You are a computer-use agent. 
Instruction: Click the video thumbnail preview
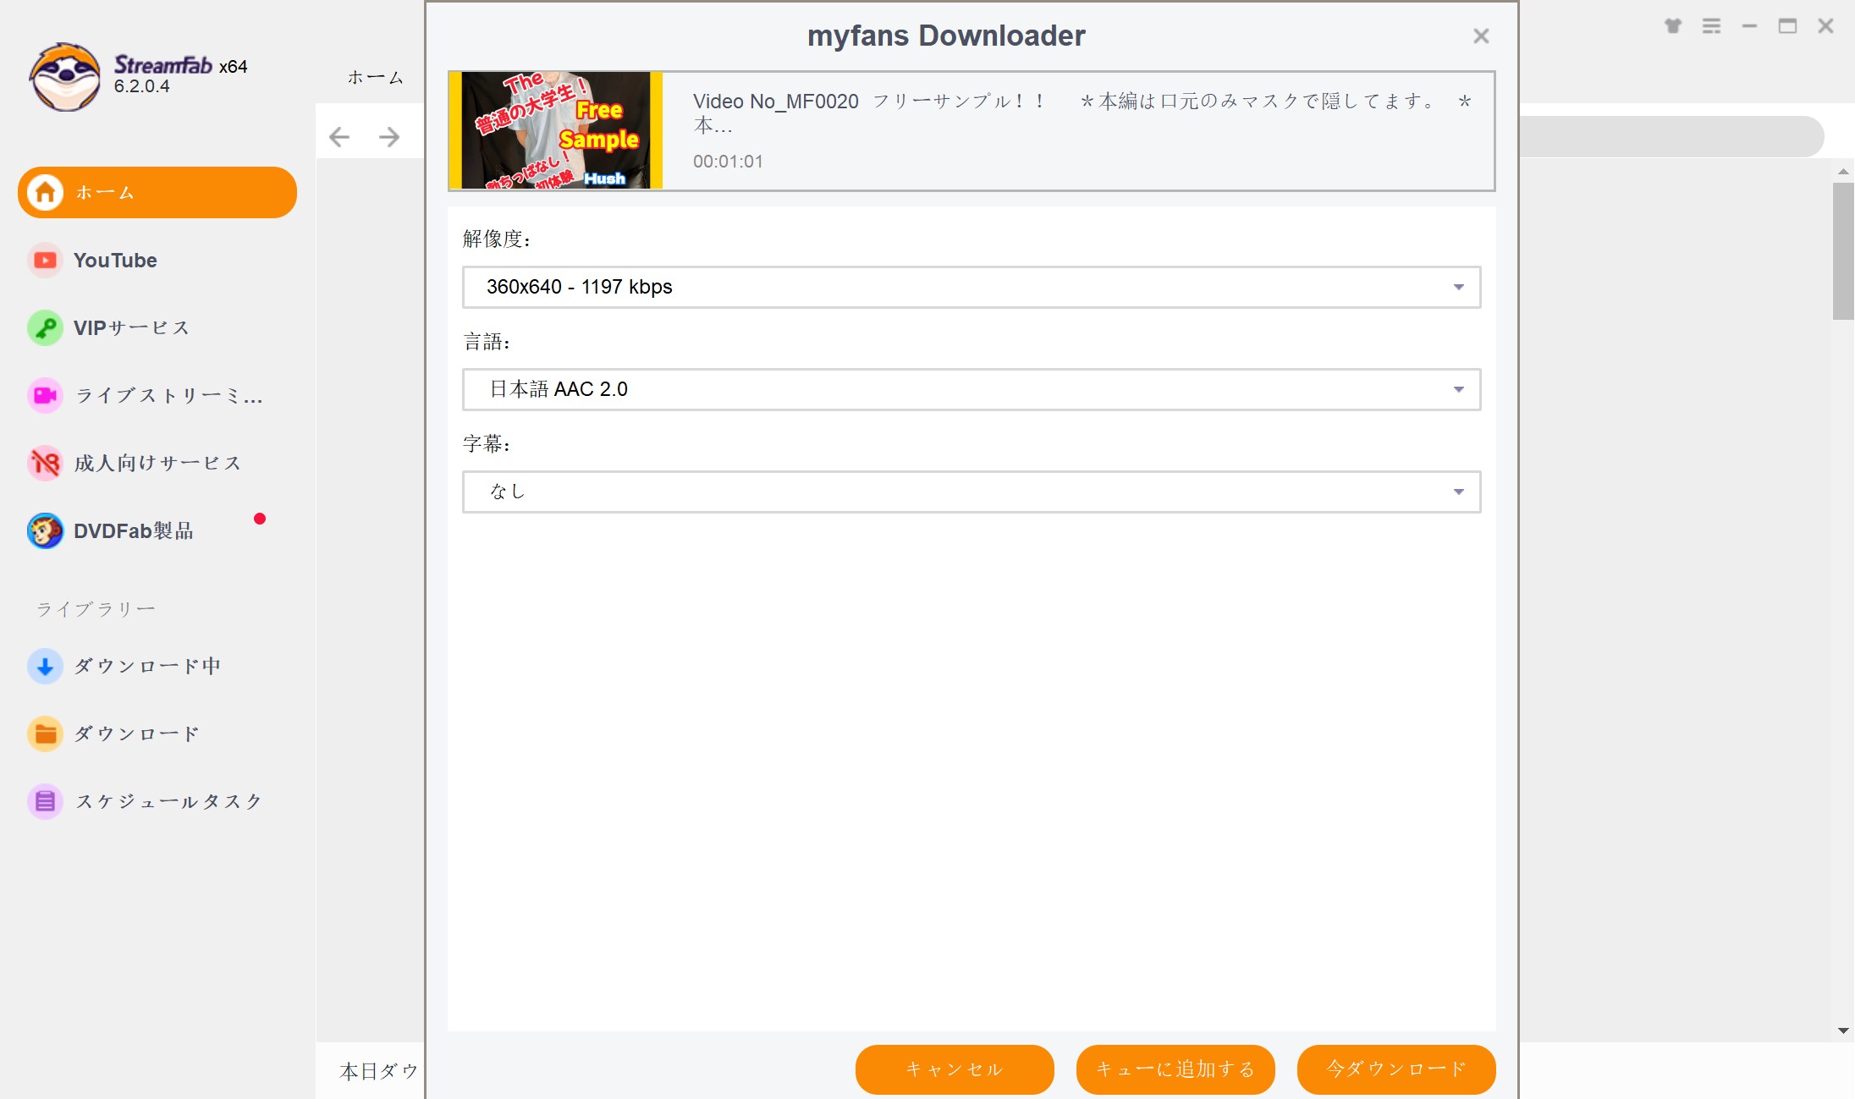point(556,130)
